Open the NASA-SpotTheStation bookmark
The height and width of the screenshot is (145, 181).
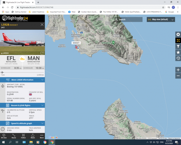point(131,12)
